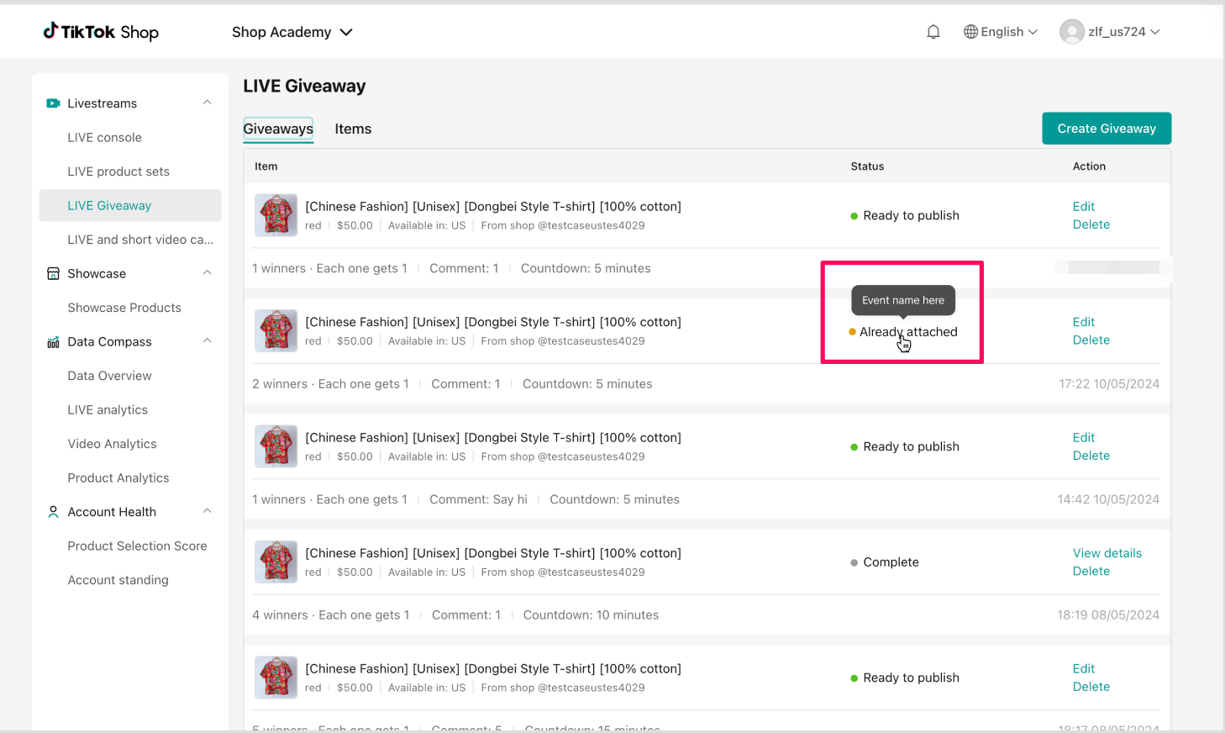The width and height of the screenshot is (1225, 733).
Task: Click the Data Compass chart icon
Action: [53, 342]
